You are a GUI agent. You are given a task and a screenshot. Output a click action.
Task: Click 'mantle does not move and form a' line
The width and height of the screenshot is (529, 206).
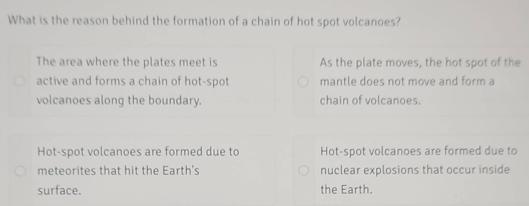[x=407, y=82]
